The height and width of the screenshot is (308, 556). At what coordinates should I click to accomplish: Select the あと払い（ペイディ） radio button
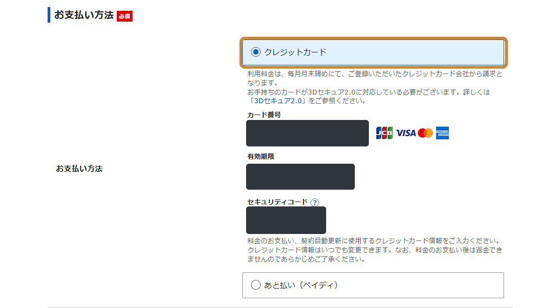256,285
